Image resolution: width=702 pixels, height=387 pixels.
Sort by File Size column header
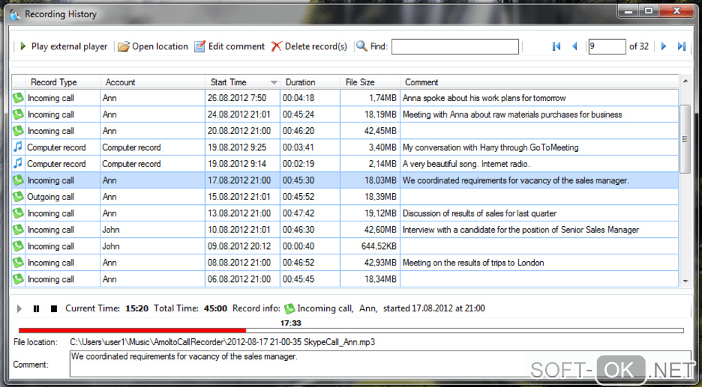370,82
